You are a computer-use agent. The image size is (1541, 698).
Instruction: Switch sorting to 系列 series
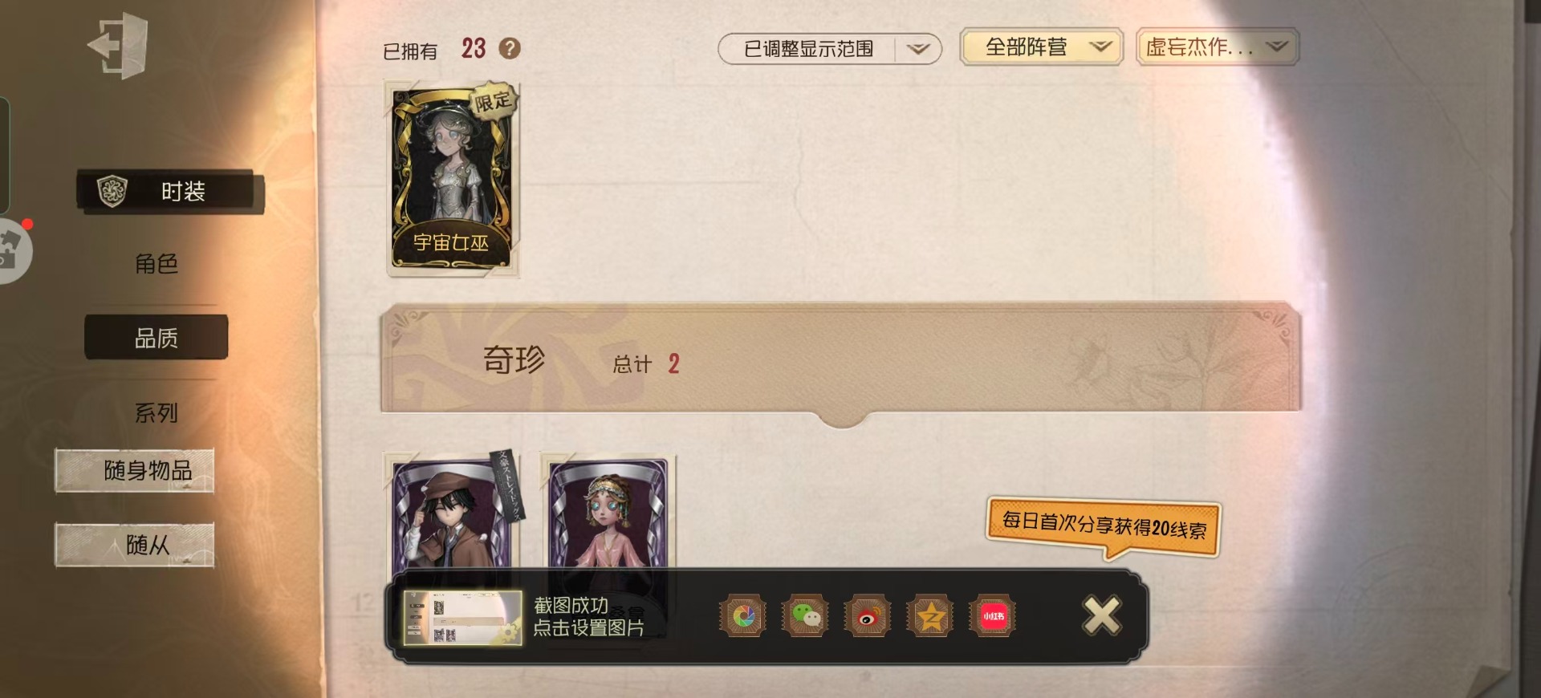[157, 413]
